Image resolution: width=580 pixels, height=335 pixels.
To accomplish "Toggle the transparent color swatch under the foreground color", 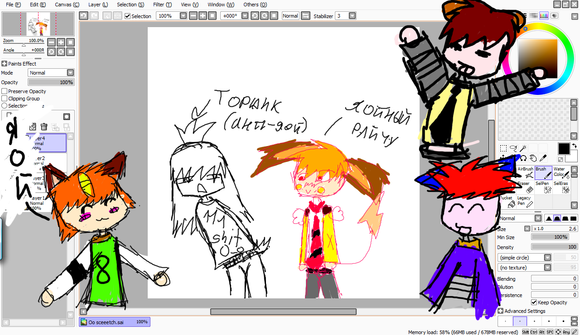I will point(561,160).
